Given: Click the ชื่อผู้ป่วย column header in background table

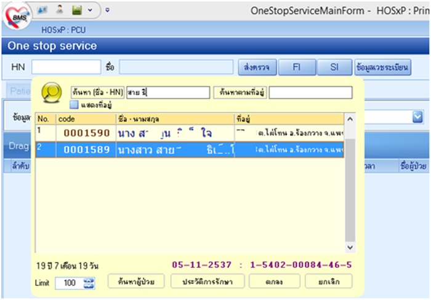Looking at the screenshot, I should (413, 166).
